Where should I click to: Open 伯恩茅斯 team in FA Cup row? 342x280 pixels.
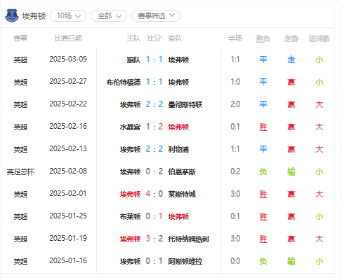182,172
